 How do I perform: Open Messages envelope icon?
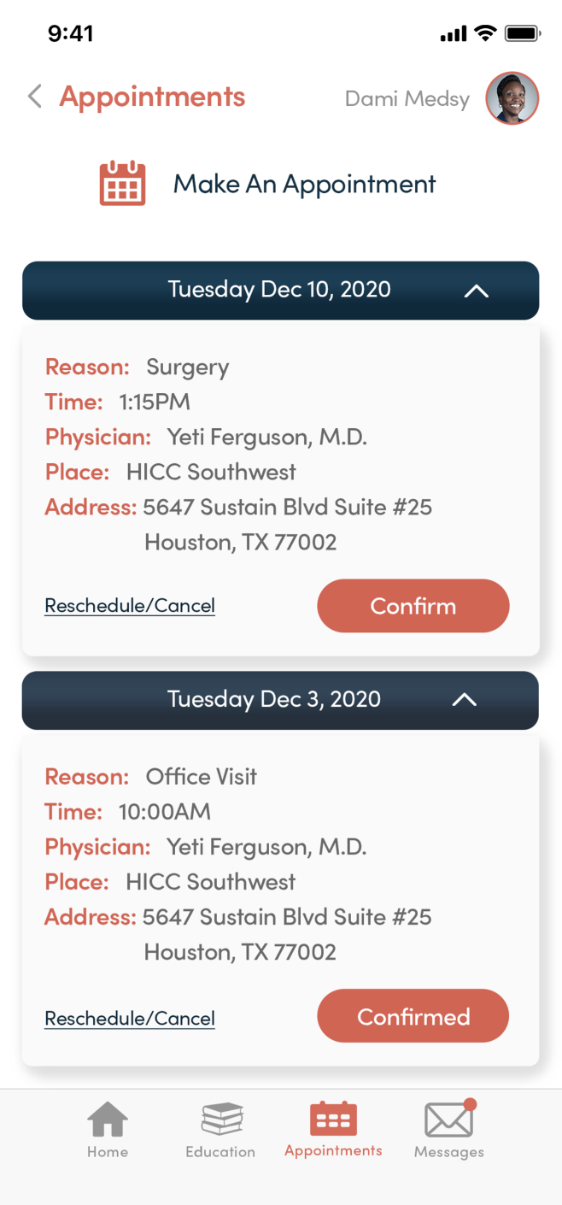(x=449, y=1119)
